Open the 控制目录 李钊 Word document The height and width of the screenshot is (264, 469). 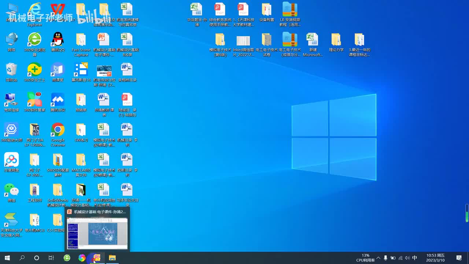(127, 165)
